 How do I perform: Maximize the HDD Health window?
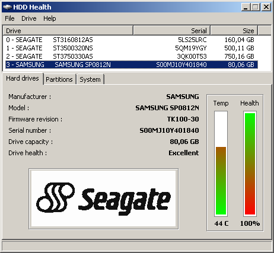click(256, 7)
